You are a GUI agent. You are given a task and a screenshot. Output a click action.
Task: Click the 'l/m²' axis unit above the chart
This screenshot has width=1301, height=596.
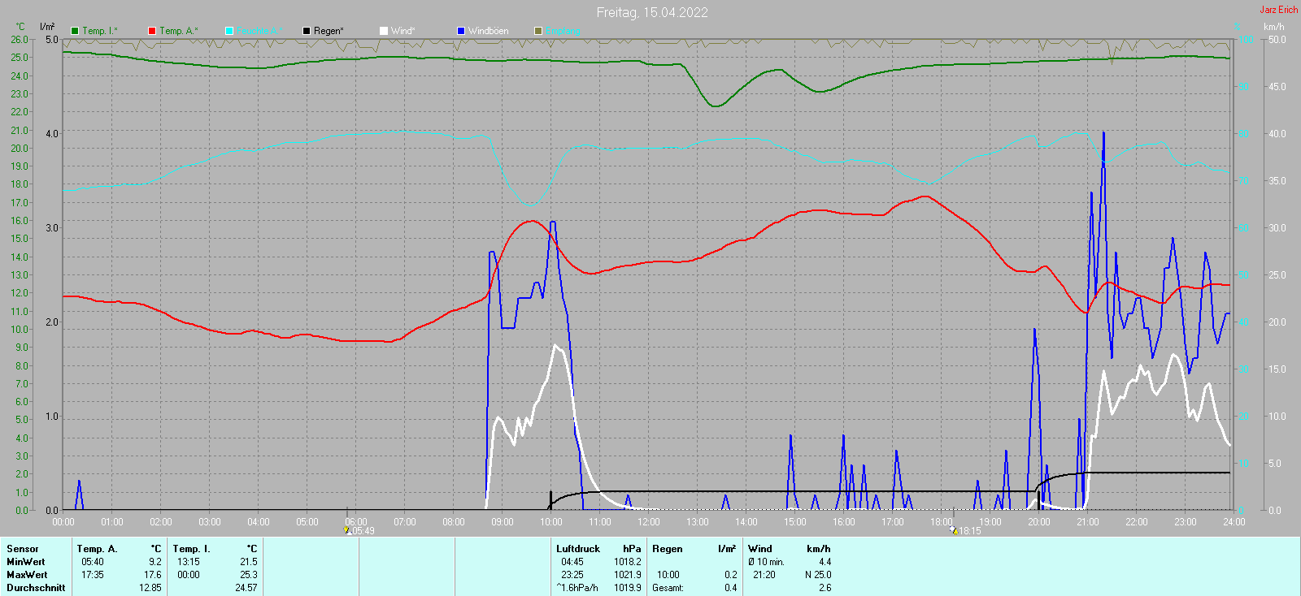(47, 27)
